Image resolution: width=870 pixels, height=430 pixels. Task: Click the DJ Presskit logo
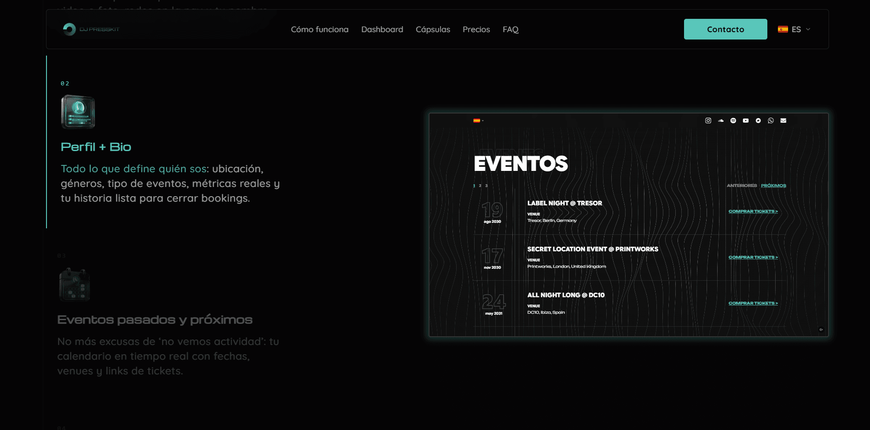(x=91, y=29)
